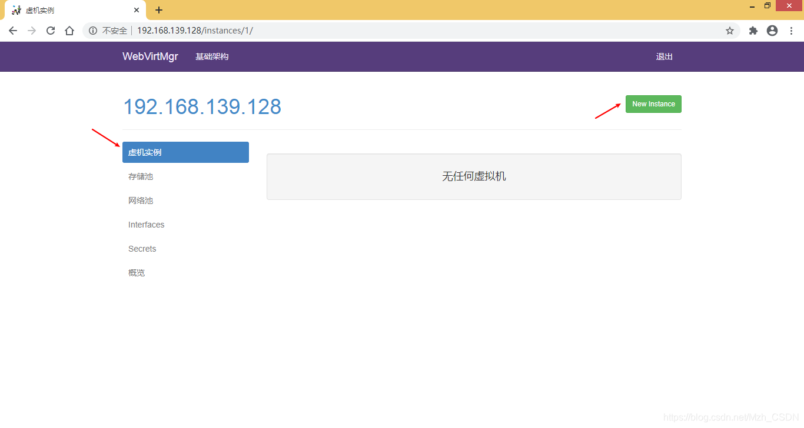The width and height of the screenshot is (804, 428).
Task: Select 虚机实例 in the sidebar
Action: pos(185,152)
